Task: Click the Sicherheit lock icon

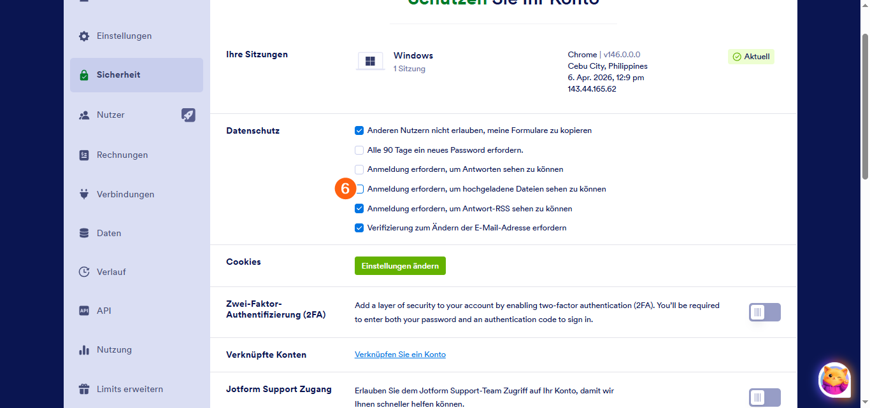Action: pyautogui.click(x=84, y=75)
